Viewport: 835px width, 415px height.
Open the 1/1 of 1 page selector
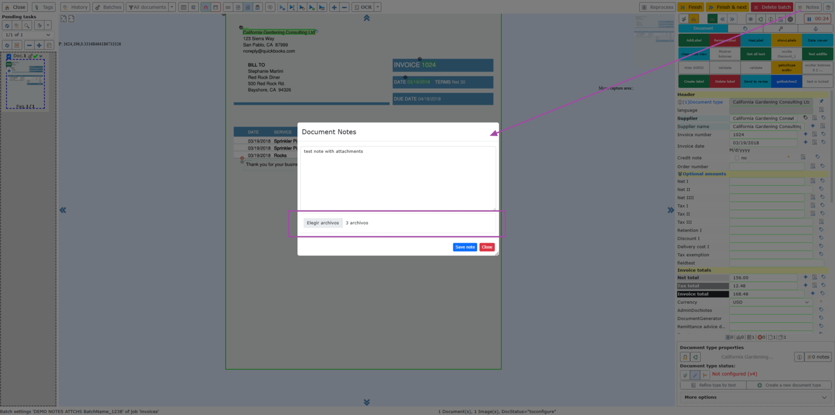27,35
